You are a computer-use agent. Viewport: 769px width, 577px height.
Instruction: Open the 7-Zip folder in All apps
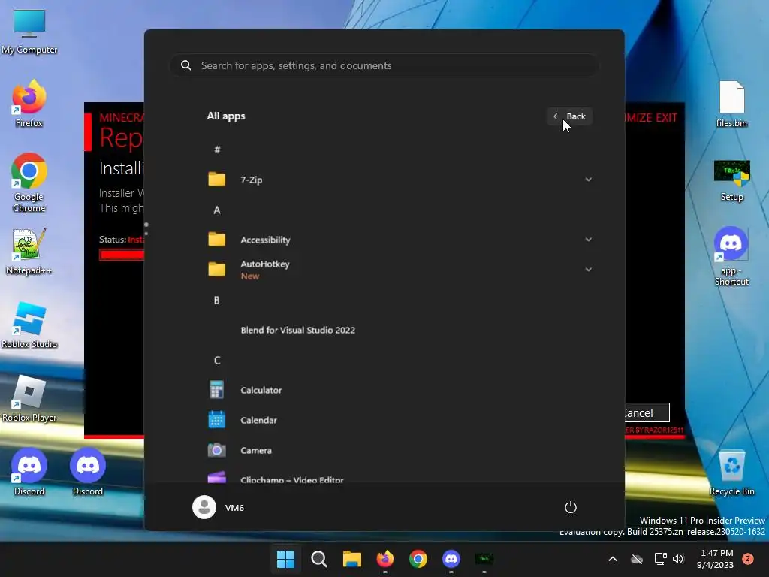(400, 180)
